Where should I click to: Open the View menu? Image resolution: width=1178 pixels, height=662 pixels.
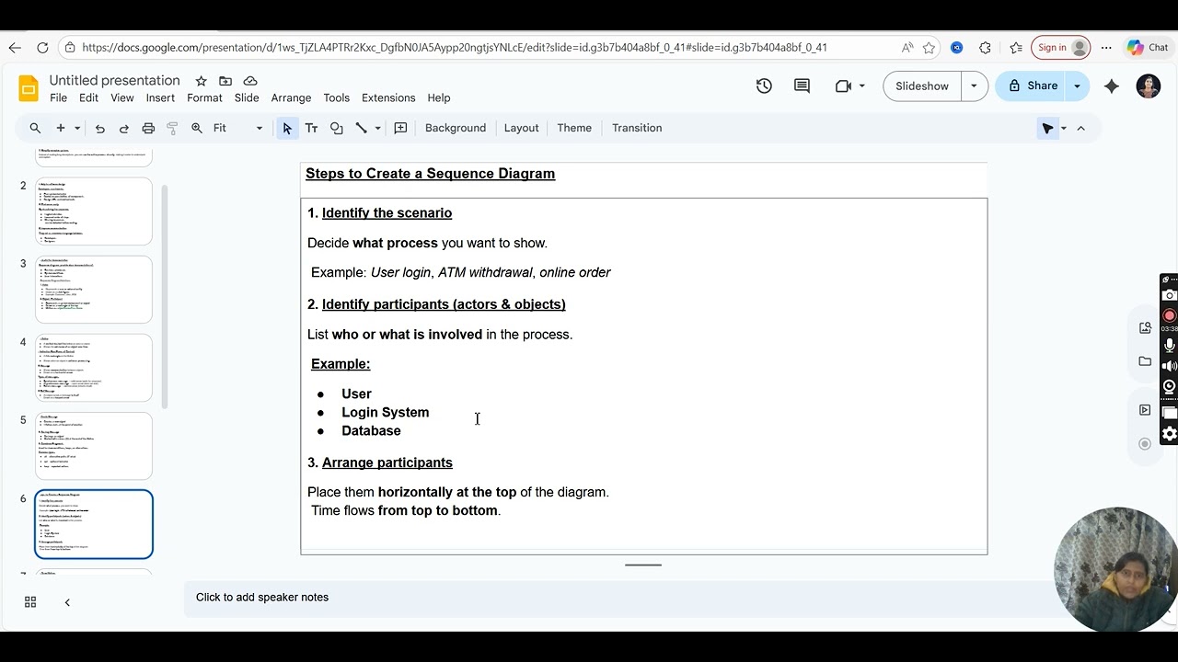tap(122, 97)
